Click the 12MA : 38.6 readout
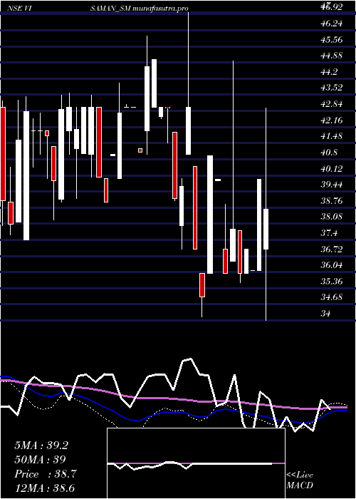The width and height of the screenshot is (356, 499). tap(44, 488)
